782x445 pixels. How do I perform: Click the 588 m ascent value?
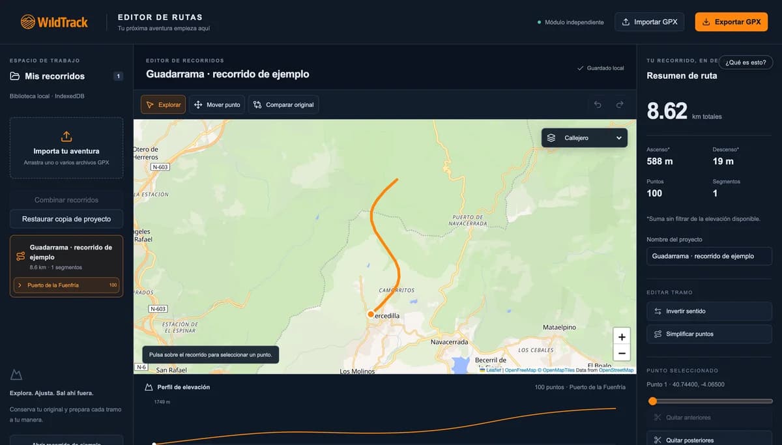tap(659, 161)
